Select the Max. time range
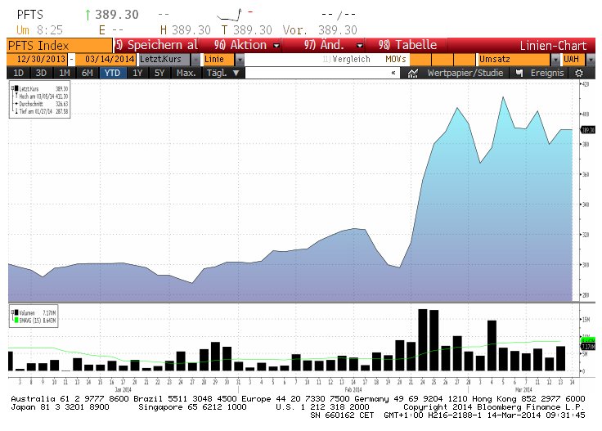This screenshot has width=602, height=431. click(x=186, y=73)
